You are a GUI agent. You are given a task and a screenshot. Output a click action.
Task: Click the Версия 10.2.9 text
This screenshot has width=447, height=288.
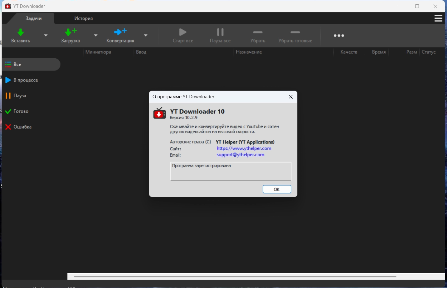point(184,118)
